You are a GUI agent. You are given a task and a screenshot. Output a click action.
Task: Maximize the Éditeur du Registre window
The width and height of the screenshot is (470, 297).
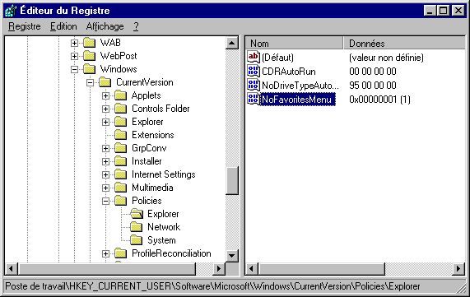coord(444,11)
